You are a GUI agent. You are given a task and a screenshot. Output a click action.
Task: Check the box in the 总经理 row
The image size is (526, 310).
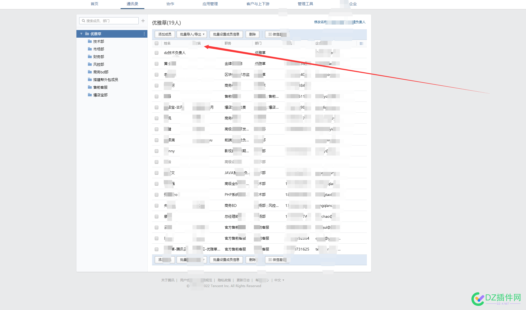click(156, 216)
